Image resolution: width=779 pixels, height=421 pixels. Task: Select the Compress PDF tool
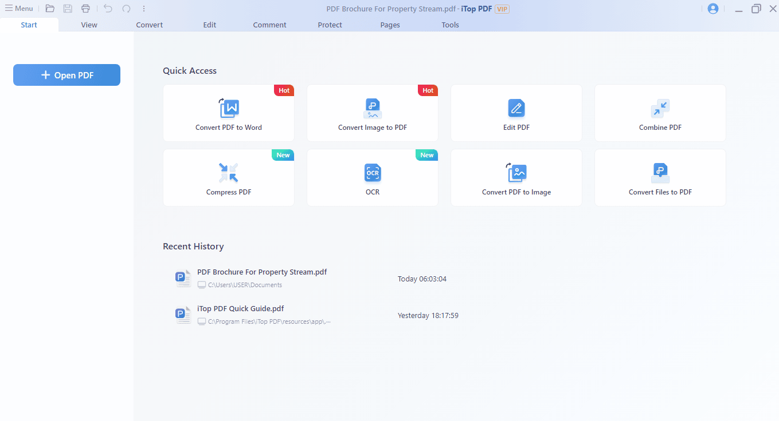[x=228, y=177]
